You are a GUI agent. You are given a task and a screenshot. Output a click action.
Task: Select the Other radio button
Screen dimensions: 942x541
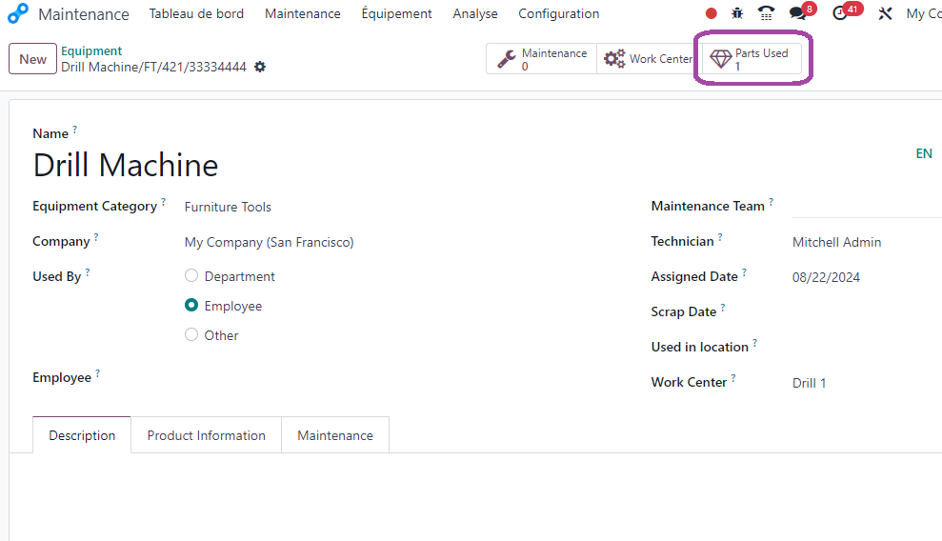(191, 334)
